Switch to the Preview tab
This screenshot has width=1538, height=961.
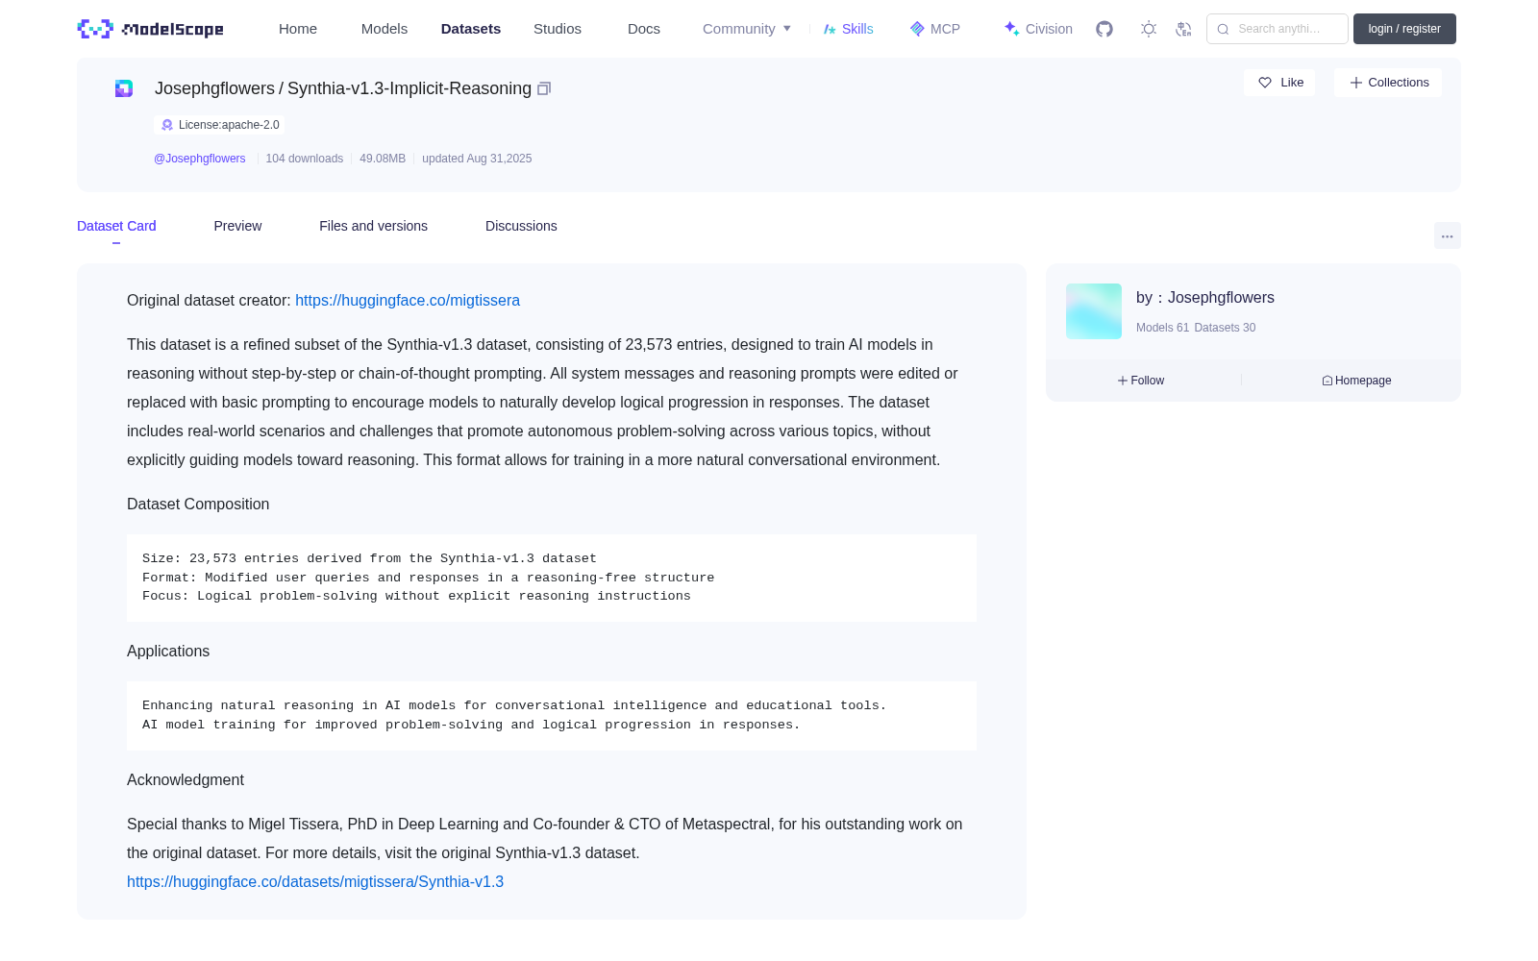(x=237, y=226)
